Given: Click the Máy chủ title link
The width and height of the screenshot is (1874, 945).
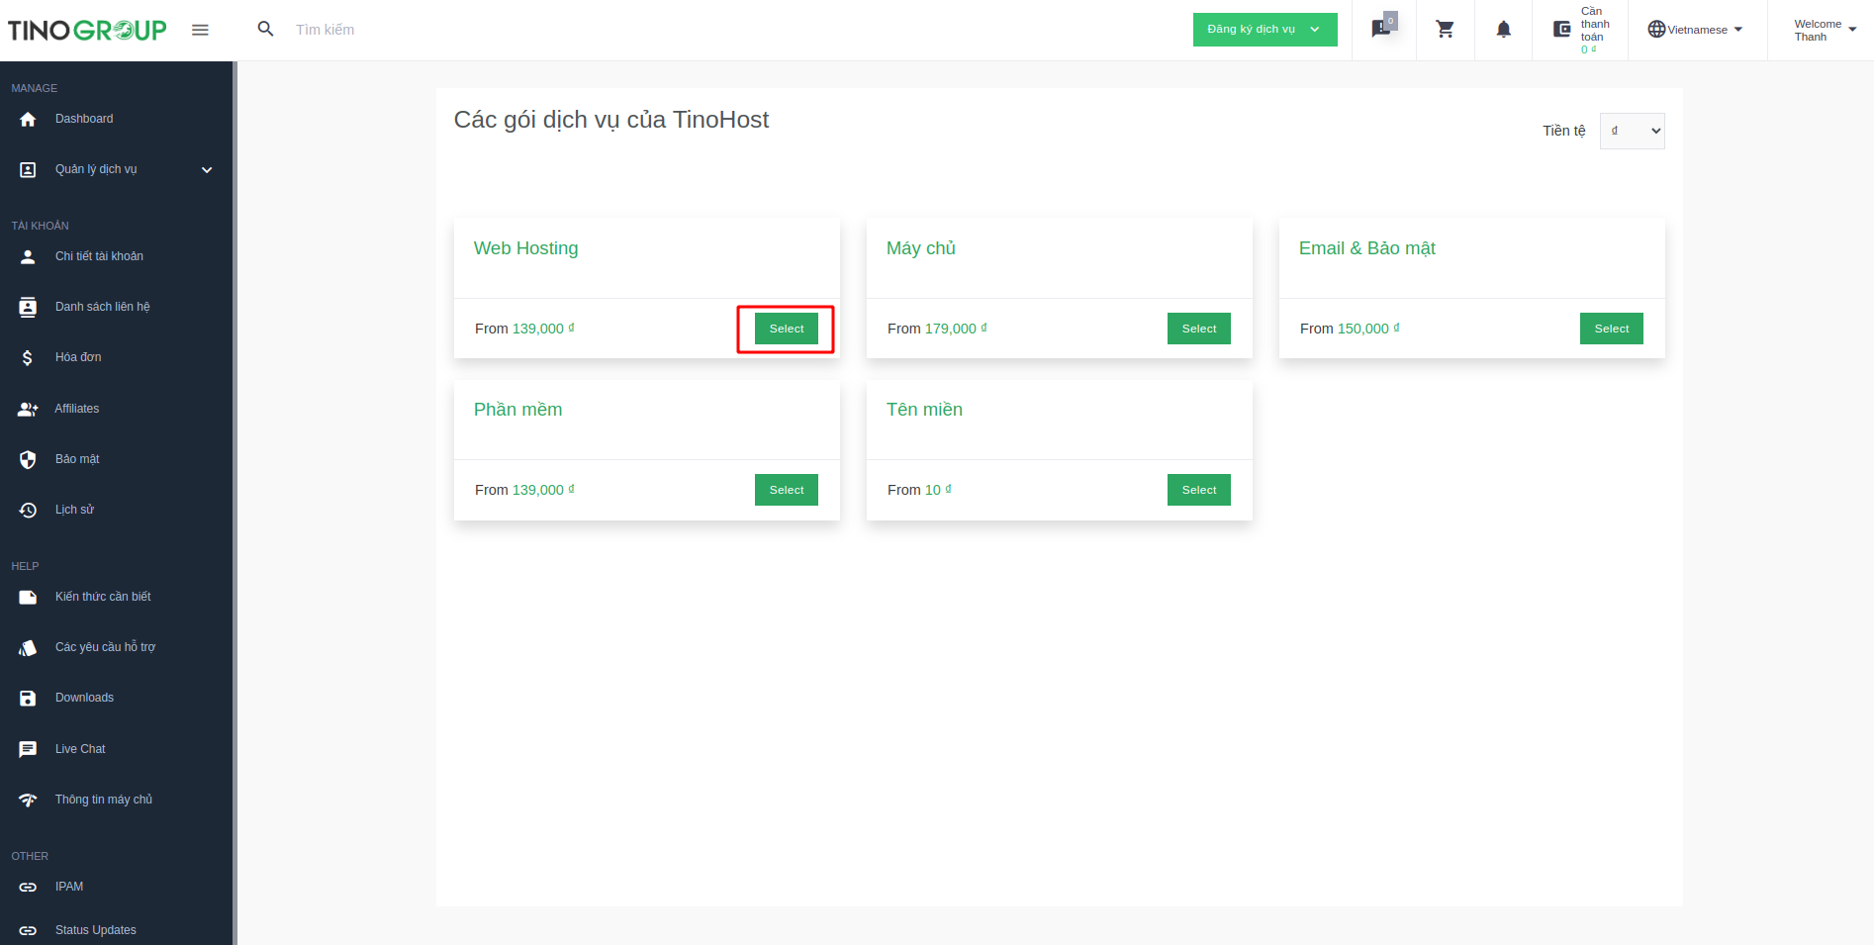Looking at the screenshot, I should pos(921,248).
